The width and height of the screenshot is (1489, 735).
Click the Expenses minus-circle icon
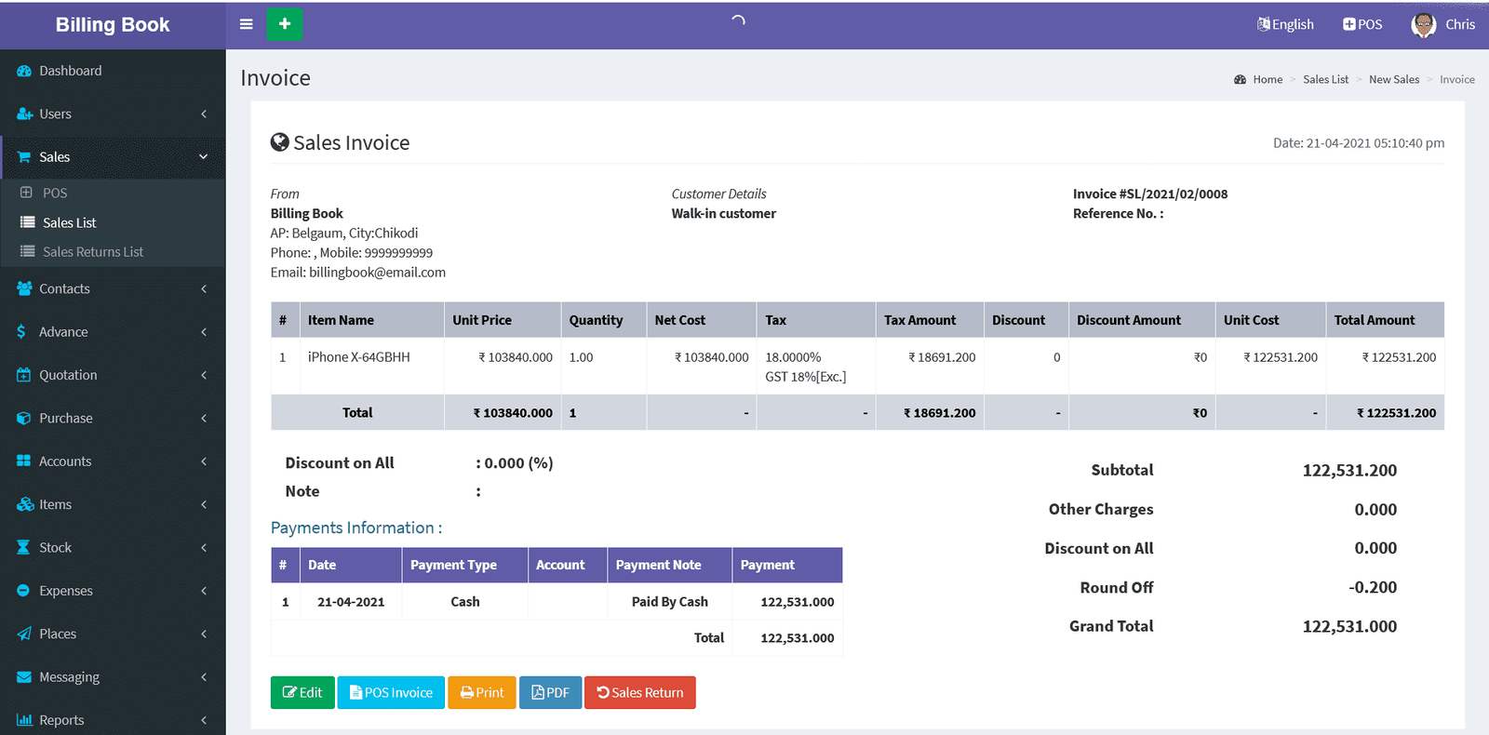pos(24,591)
